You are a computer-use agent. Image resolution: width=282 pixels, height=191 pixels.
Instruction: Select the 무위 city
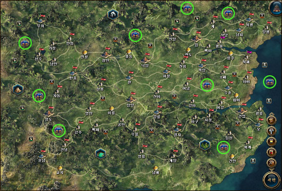tap(41, 22)
